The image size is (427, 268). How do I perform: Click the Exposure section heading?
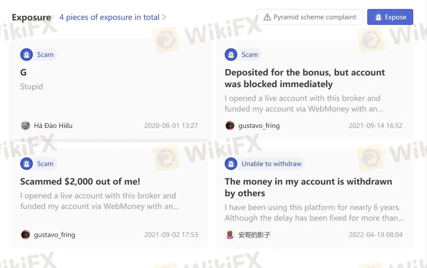[x=31, y=17]
